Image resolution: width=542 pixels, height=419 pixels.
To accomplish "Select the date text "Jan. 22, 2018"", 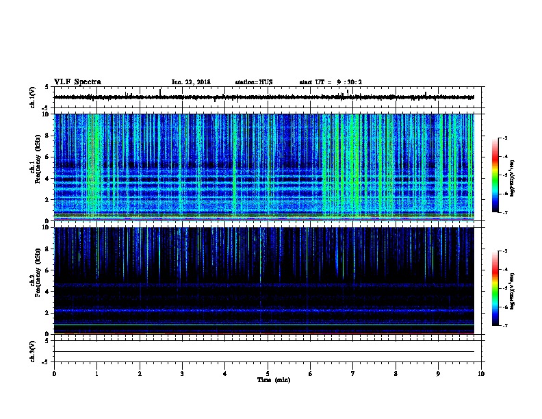I will click(191, 82).
